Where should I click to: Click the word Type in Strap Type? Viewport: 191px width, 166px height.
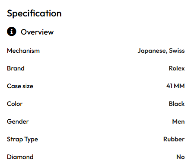tap(31, 140)
